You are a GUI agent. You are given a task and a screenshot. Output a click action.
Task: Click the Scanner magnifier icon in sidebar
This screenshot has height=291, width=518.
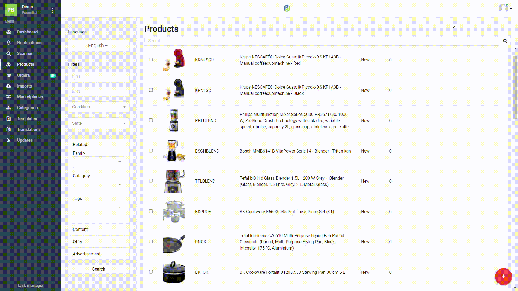(9, 54)
